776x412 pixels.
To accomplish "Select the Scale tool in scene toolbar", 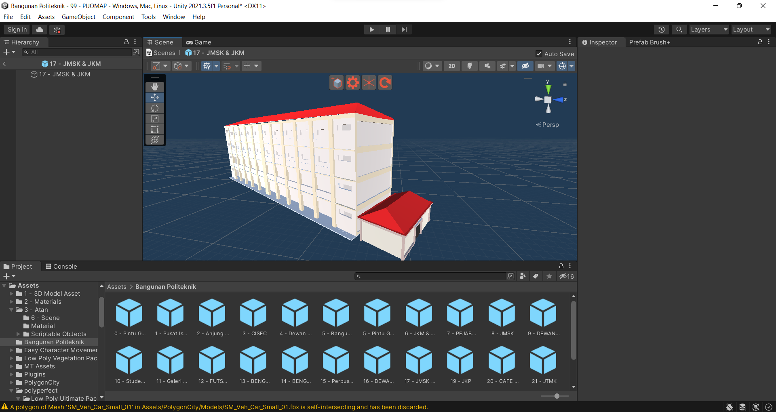I will coord(155,119).
